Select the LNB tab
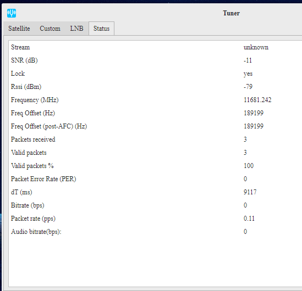This screenshot has width=302, height=291. point(76,29)
